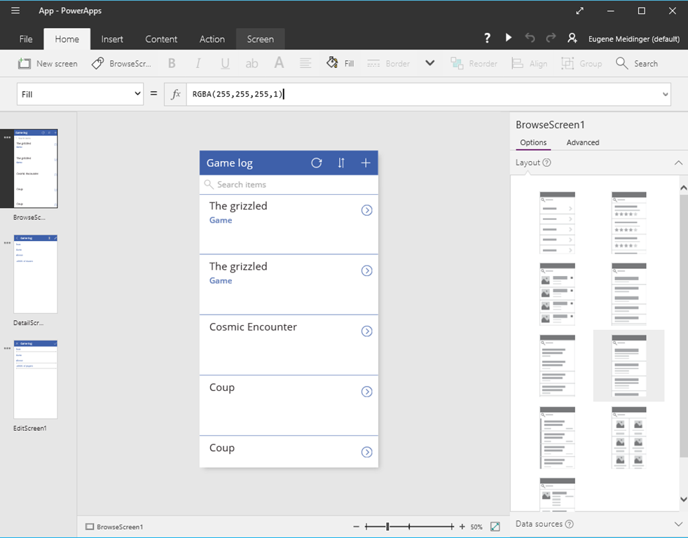Switch to the Home tab
The height and width of the screenshot is (538, 688).
tap(67, 39)
